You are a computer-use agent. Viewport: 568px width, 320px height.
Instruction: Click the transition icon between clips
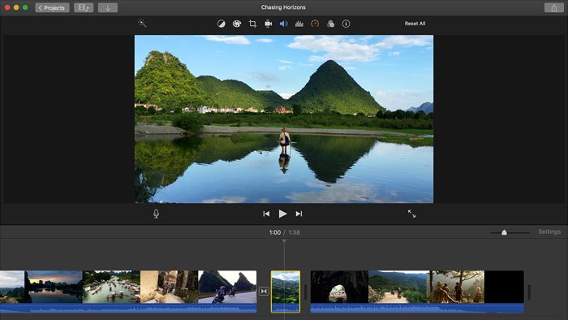coord(264,291)
